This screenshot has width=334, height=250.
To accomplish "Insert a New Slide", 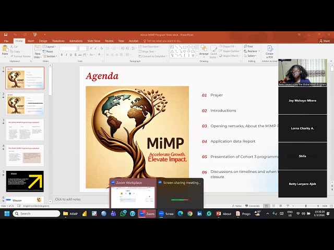I will tap(38, 52).
